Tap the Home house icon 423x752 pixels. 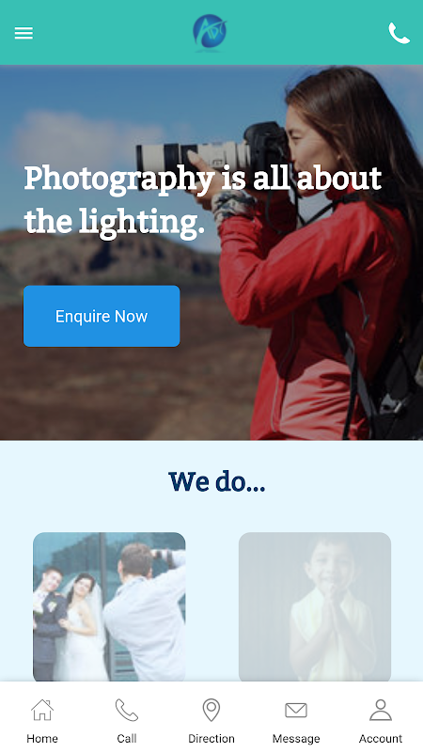click(42, 710)
